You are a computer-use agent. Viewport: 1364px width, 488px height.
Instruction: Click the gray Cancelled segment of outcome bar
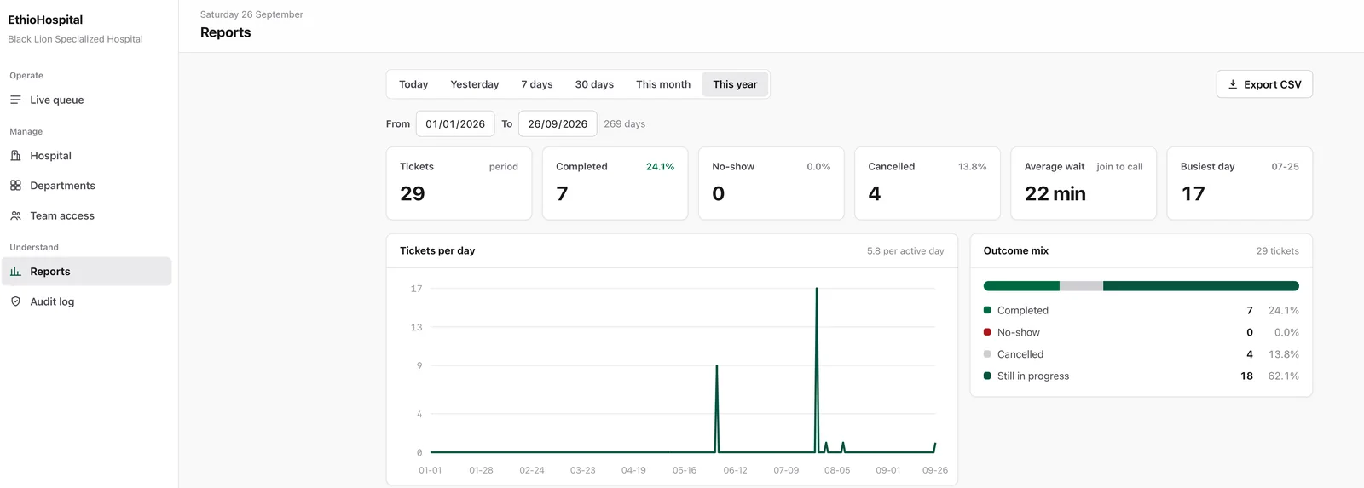click(x=1081, y=286)
